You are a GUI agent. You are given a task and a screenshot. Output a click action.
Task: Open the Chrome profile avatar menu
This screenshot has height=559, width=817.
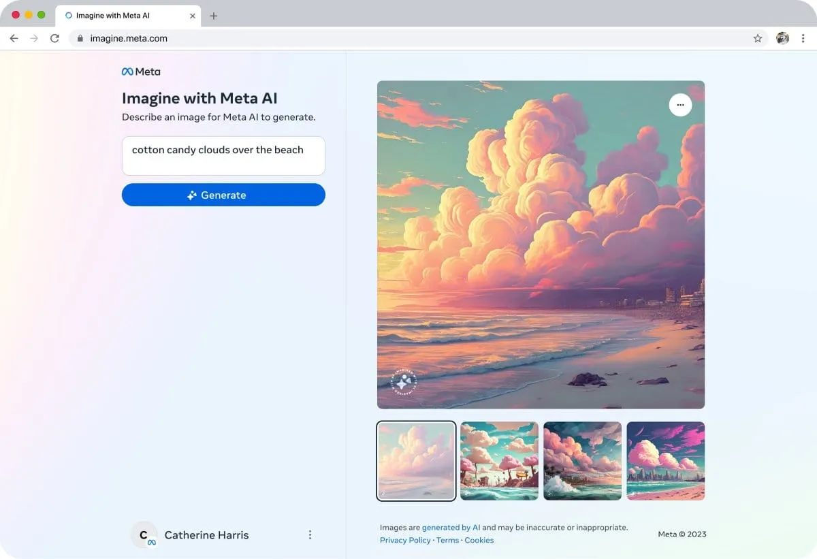point(783,38)
